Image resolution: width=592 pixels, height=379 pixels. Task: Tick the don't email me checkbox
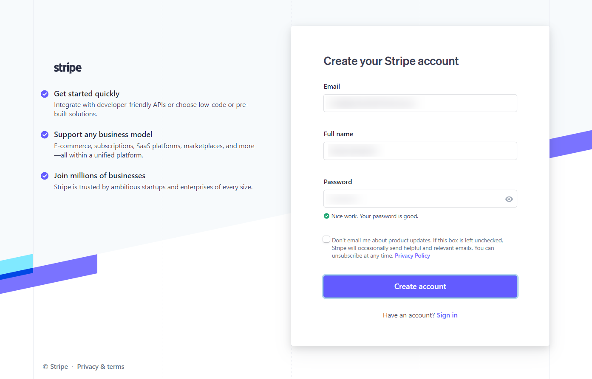326,239
